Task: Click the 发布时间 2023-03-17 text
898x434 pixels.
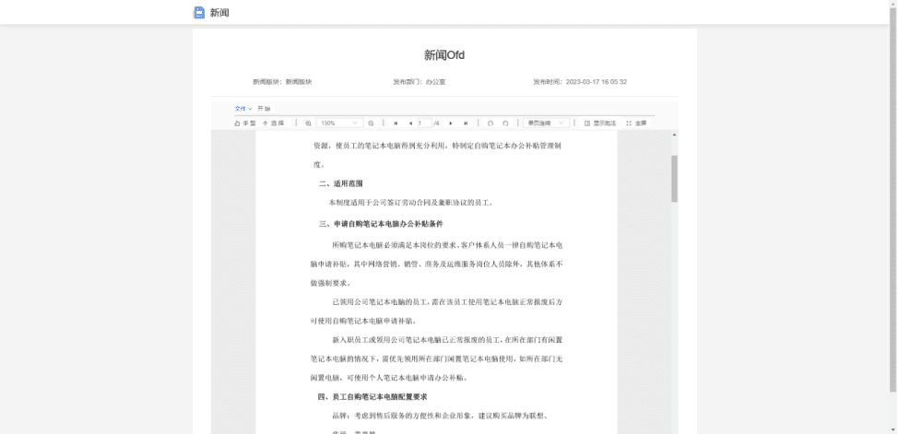Action: [580, 82]
